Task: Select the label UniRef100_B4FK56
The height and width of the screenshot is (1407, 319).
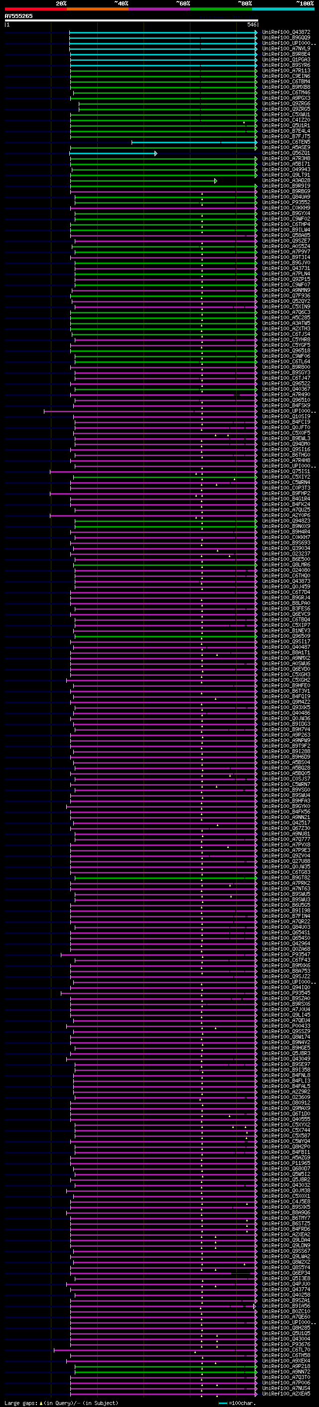Action: pos(286,812)
